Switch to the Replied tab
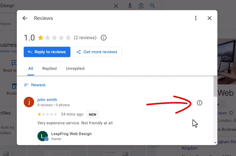Image resolution: width=236 pixels, height=156 pixels. point(49,68)
